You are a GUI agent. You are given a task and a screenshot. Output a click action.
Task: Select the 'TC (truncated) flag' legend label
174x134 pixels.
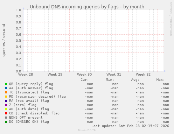[x=29, y=92]
